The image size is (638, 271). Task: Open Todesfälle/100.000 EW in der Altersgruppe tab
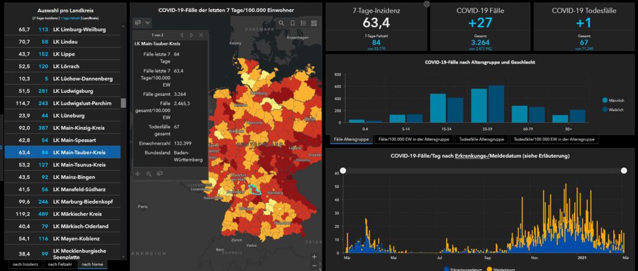pyautogui.click(x=554, y=139)
